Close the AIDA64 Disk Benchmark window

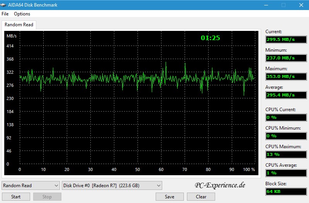click(301, 5)
